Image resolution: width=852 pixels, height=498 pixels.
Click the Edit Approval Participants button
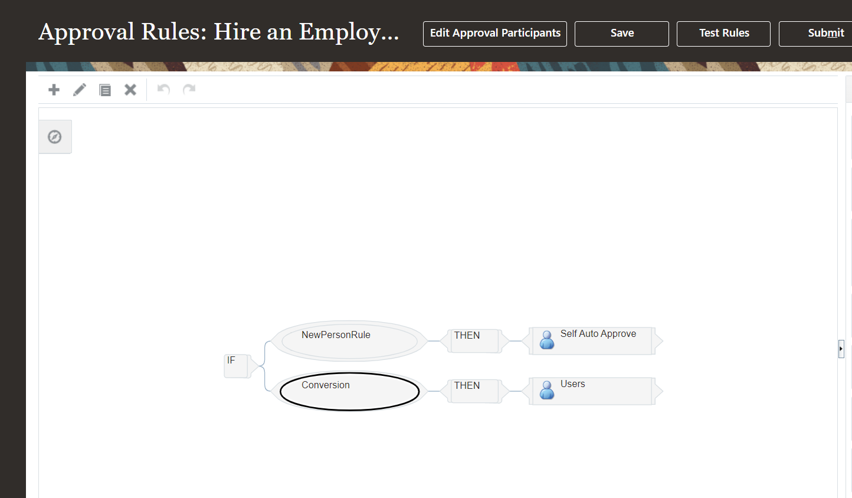[x=494, y=34]
